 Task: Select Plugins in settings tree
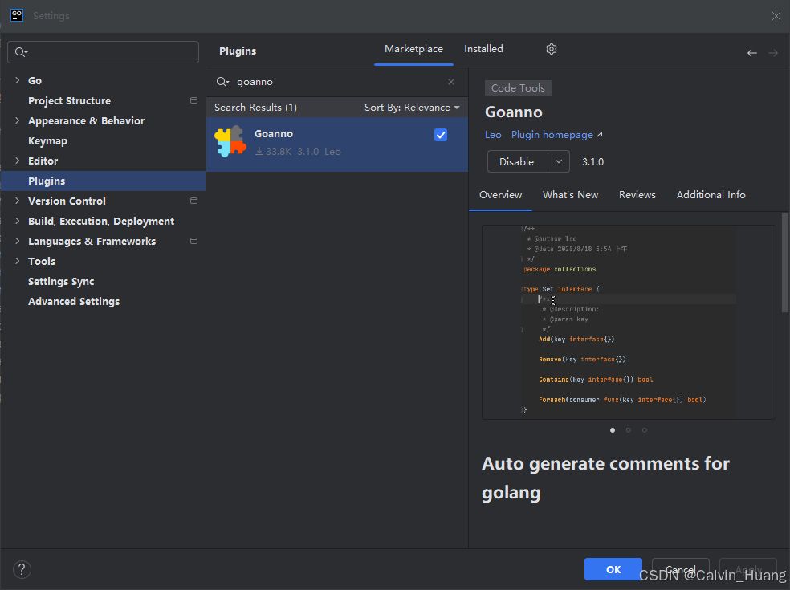103,181
